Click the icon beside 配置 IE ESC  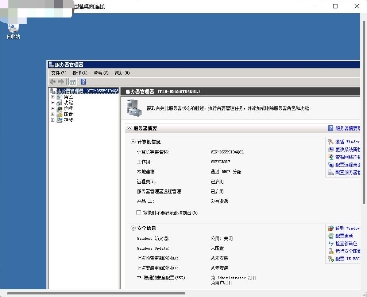pos(331,259)
